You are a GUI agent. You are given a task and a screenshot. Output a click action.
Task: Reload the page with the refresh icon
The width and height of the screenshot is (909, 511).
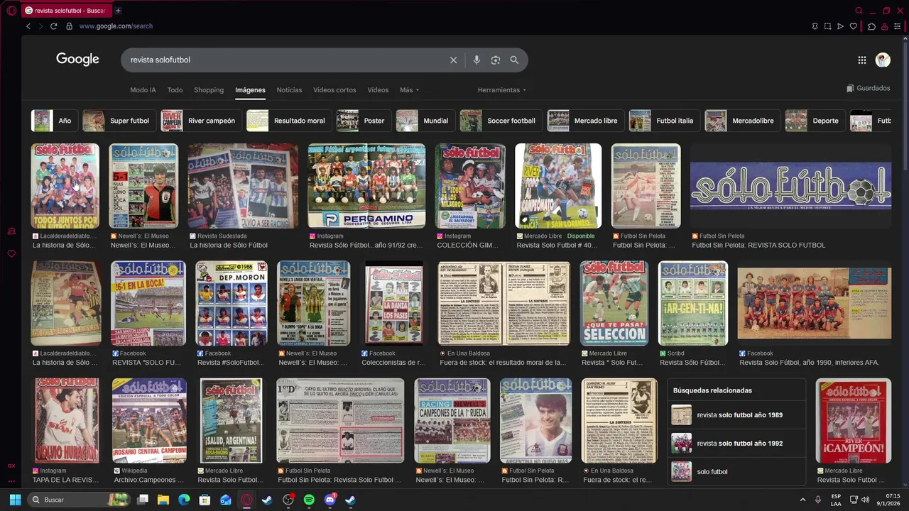pyautogui.click(x=53, y=26)
